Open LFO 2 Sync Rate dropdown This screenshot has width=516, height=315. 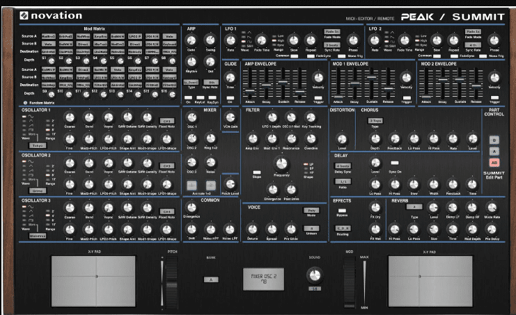click(x=473, y=45)
